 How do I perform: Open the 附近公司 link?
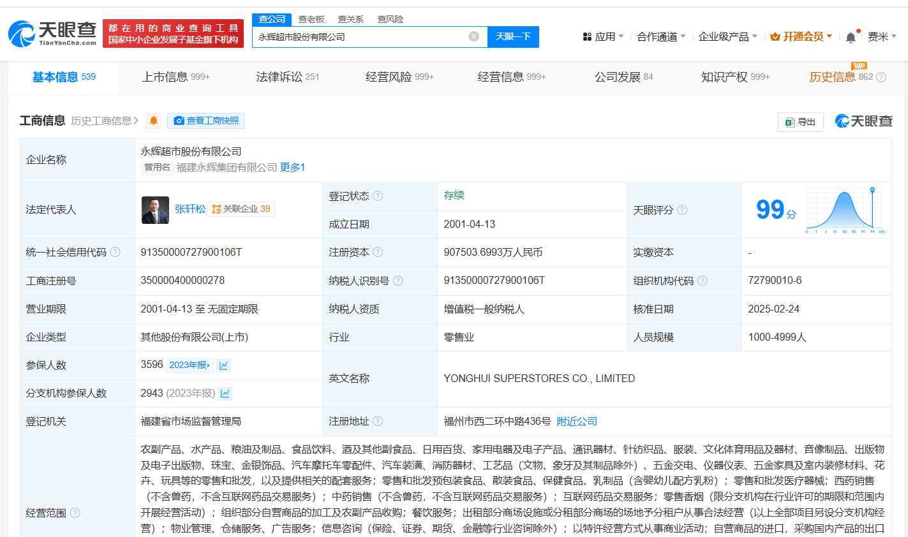[x=577, y=422]
